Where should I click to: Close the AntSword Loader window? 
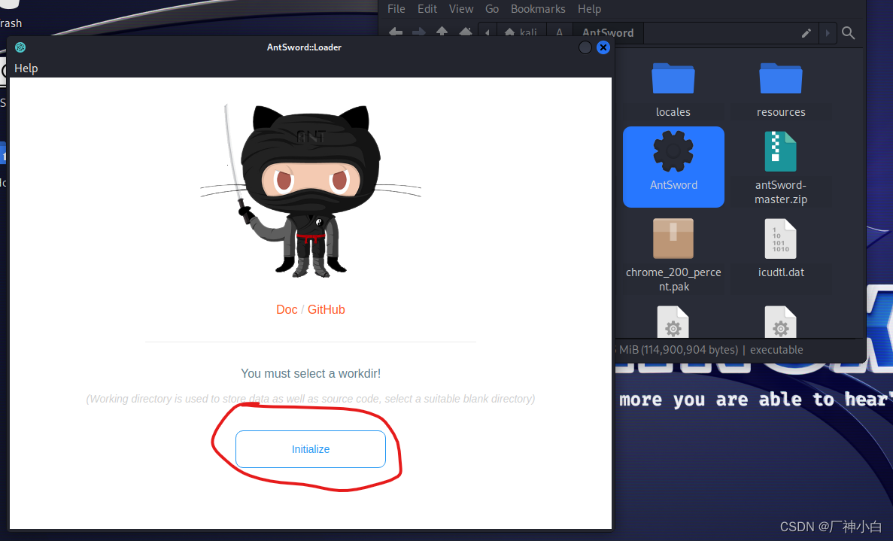coord(603,47)
